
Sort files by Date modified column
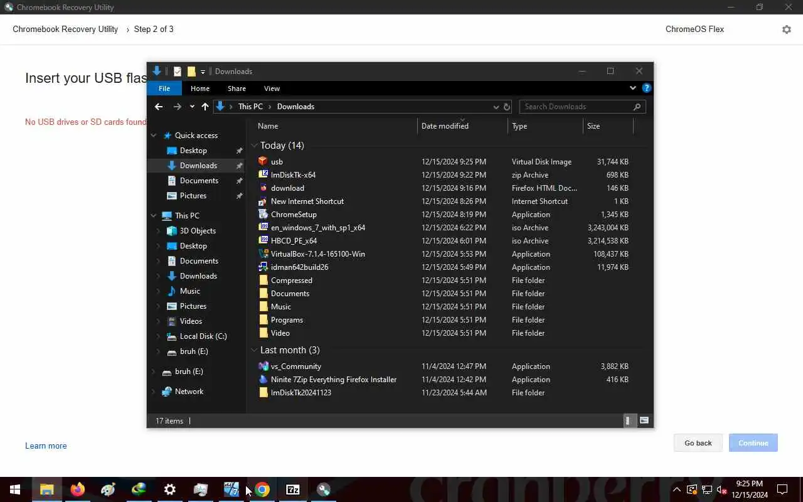[463, 126]
